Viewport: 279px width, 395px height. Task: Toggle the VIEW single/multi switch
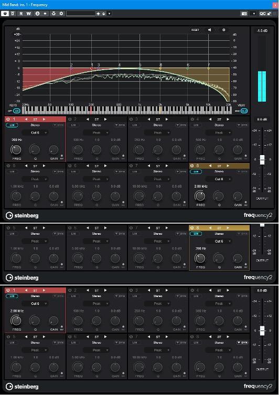click(x=244, y=111)
